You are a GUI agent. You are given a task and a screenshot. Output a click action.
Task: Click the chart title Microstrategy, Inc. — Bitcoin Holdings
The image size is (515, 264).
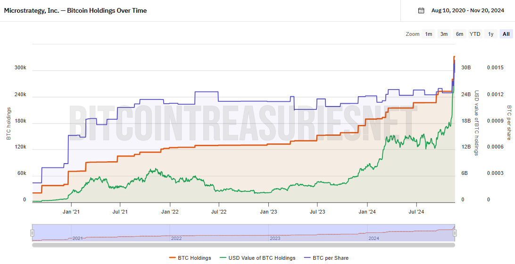point(75,10)
